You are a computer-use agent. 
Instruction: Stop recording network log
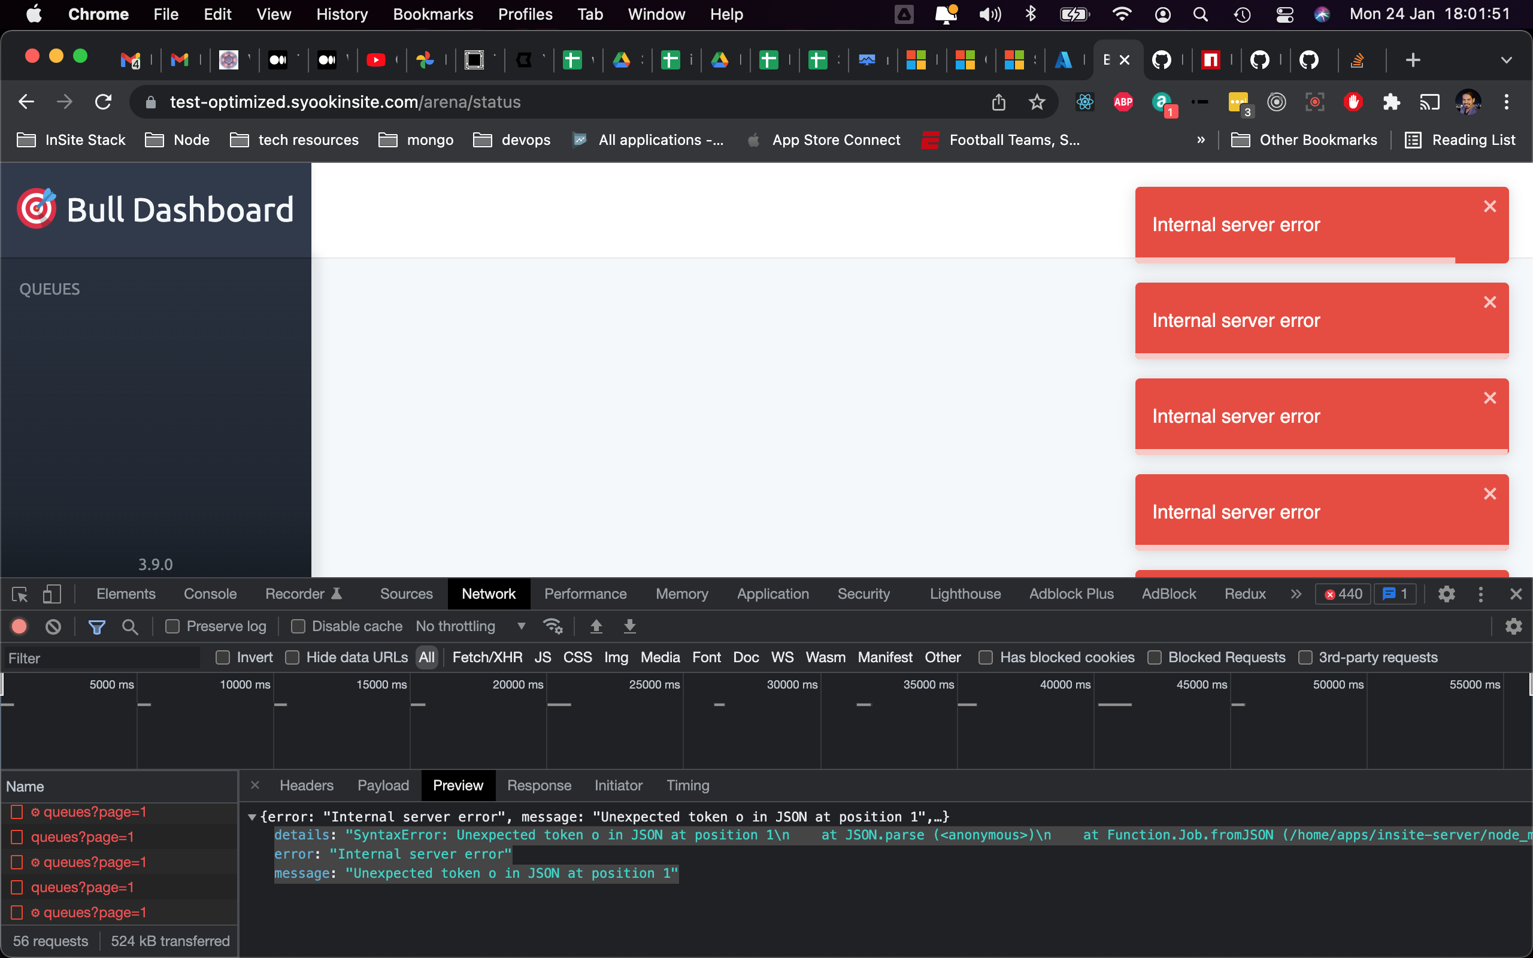(x=19, y=626)
